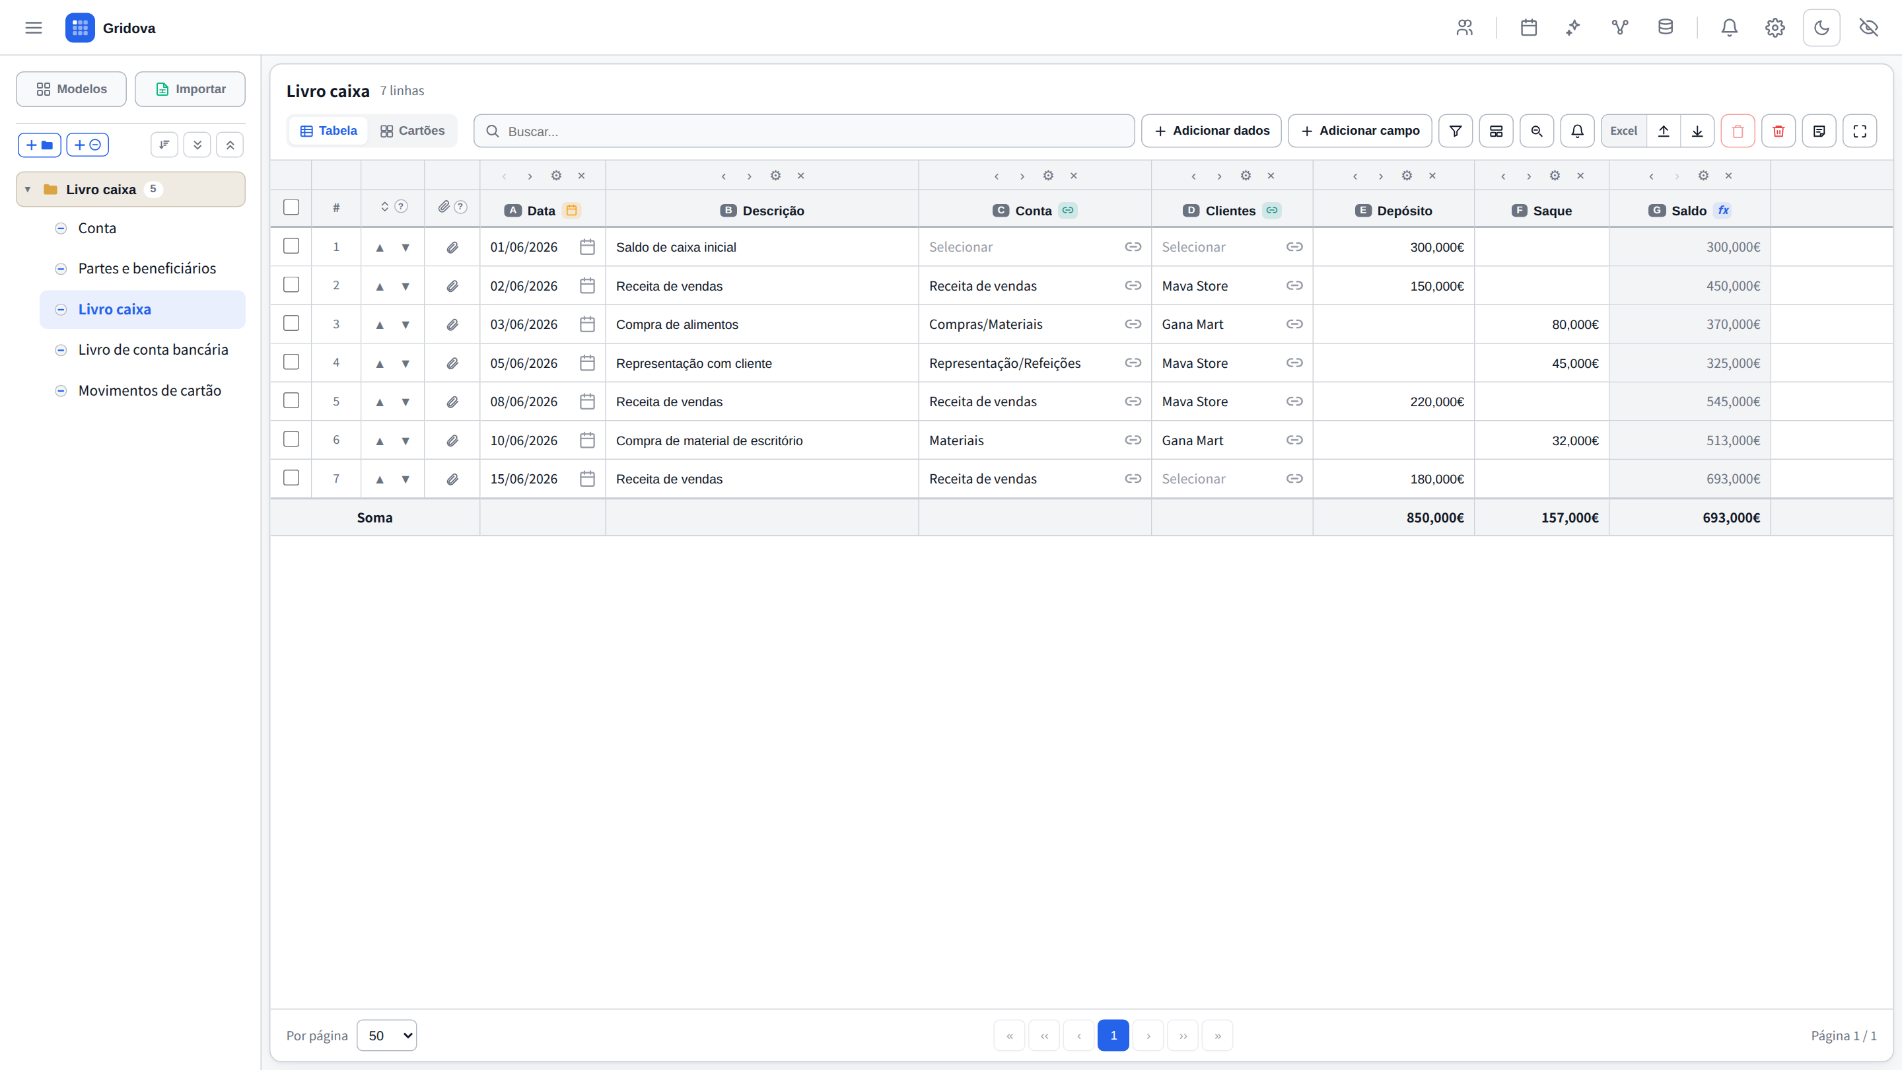This screenshot has height=1070, width=1902.
Task: Click the Adicionar dados button
Action: point(1211,131)
